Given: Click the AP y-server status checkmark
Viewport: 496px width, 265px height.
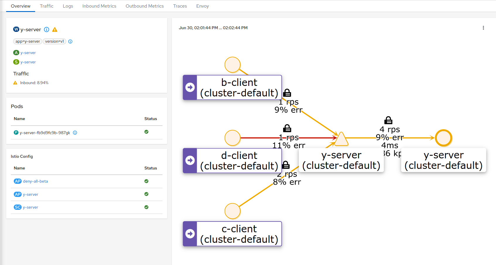Looking at the screenshot, I should tap(146, 194).
